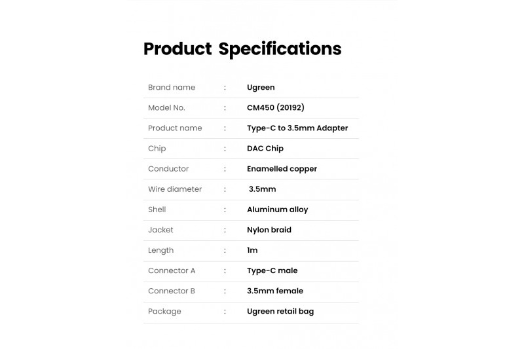The height and width of the screenshot is (349, 524).
Task: Click the Product Specifications heading
Action: coord(242,49)
